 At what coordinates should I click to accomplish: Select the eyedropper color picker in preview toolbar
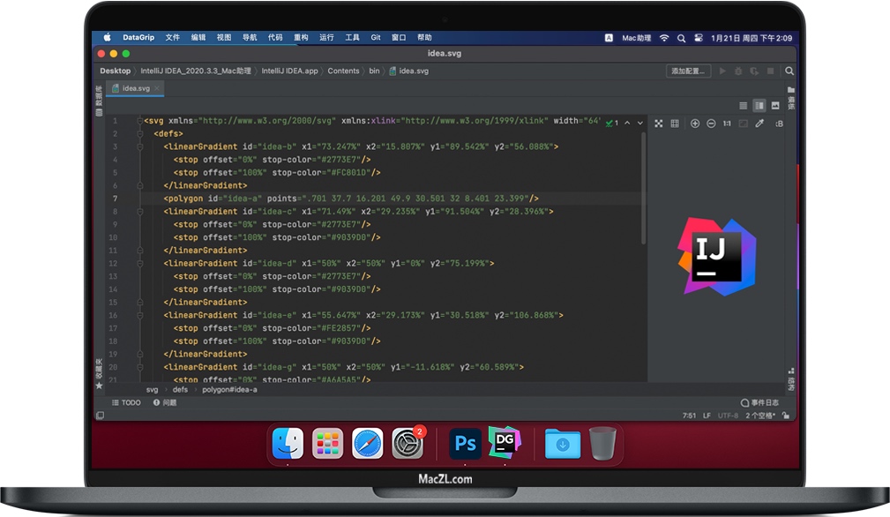[x=759, y=124]
